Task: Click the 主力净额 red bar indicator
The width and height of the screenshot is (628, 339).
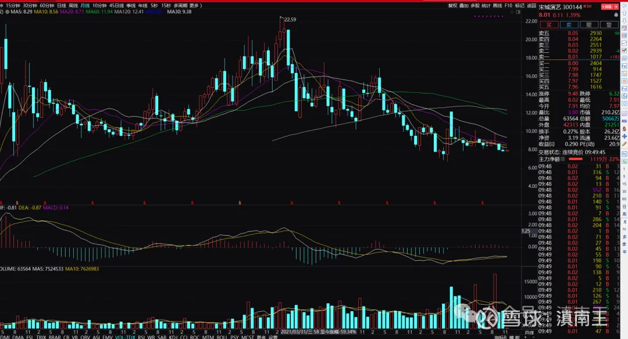Action: [x=576, y=159]
